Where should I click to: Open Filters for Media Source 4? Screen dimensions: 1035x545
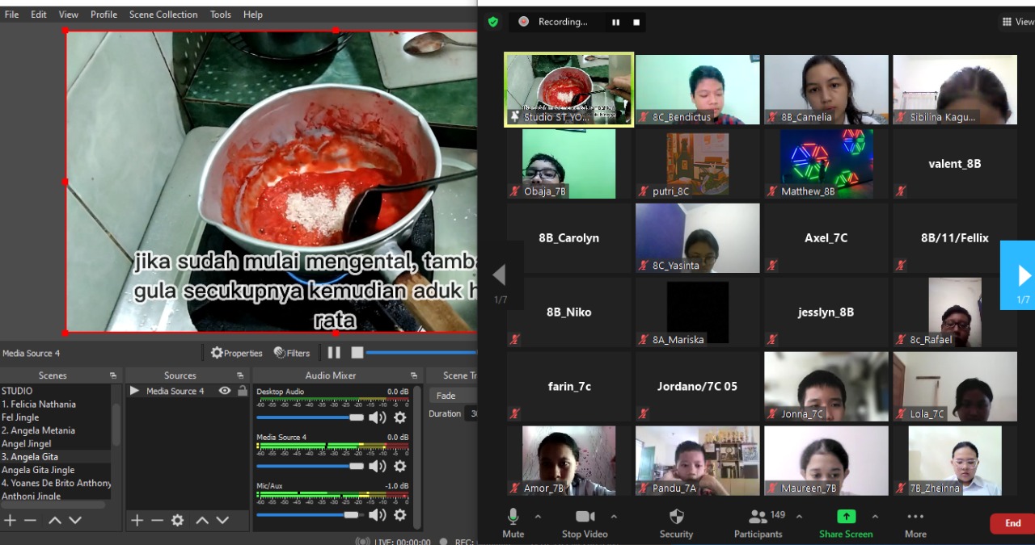coord(292,353)
